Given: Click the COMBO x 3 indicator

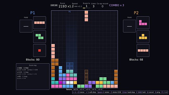Looking at the screenshot, I should tap(117, 5).
